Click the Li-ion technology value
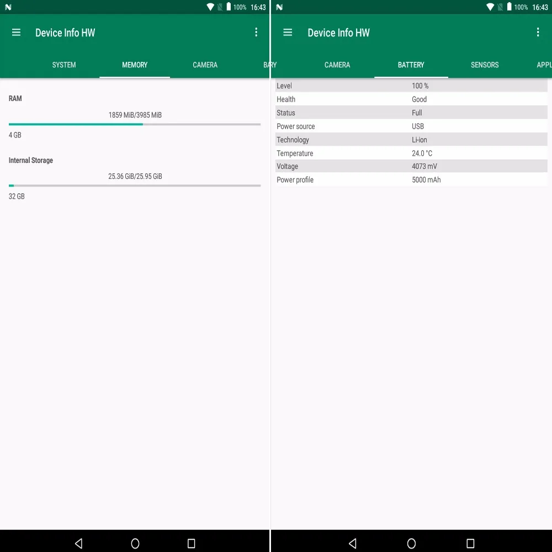Viewport: 552px width, 552px height. coord(420,140)
